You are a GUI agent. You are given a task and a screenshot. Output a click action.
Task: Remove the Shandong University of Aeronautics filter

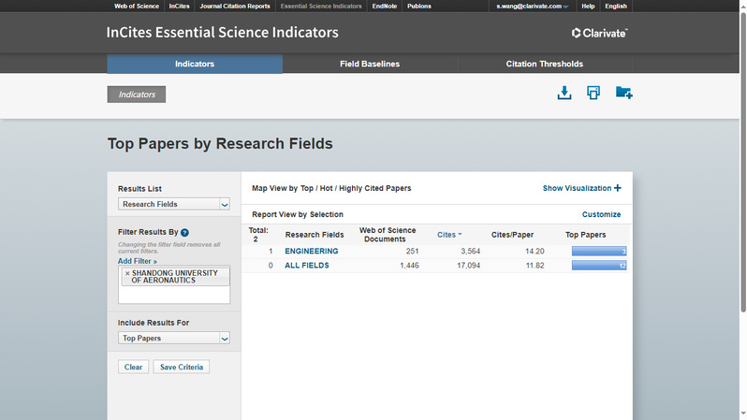[127, 273]
